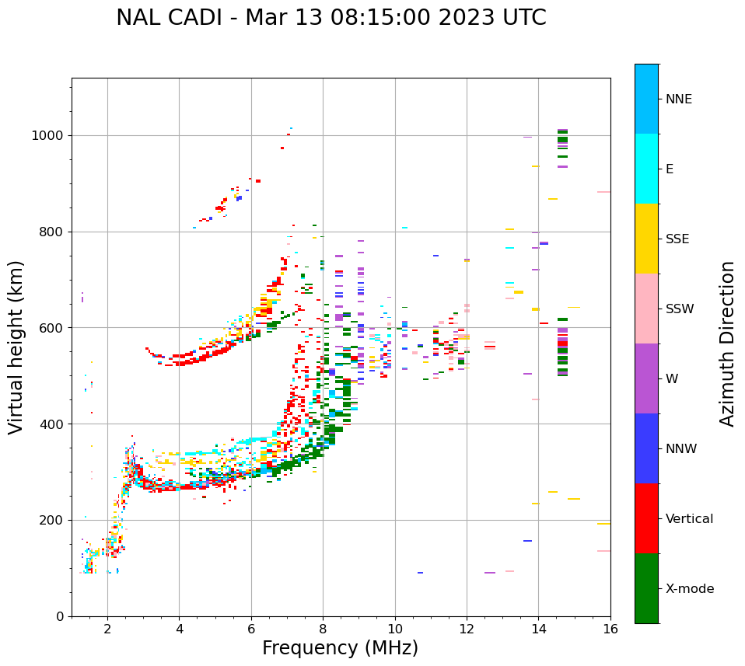The width and height of the screenshot is (745, 666).
Task: Click the cyan E colorbar segment
Action: click(x=646, y=169)
